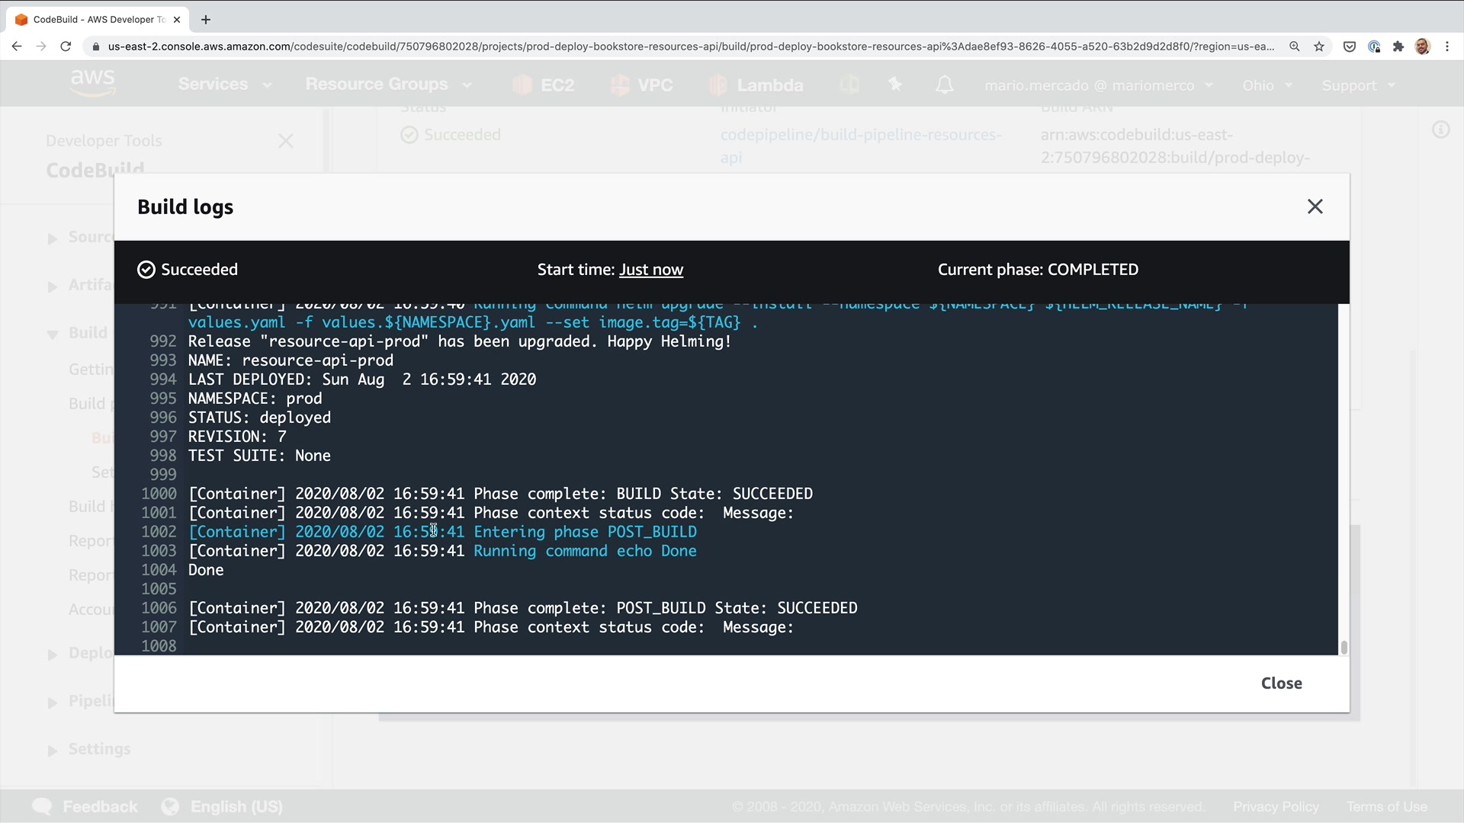Image resolution: width=1464 pixels, height=823 pixels.
Task: Close the Build logs dialog with X
Action: pos(1315,207)
